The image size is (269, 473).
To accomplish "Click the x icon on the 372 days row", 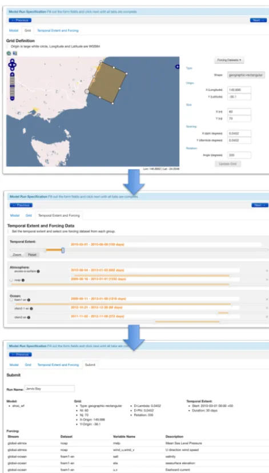I will 267,317.
